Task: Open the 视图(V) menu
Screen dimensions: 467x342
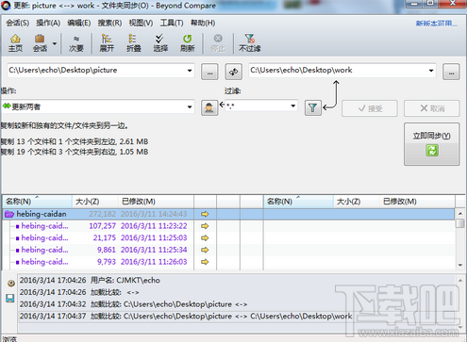Action: pyautogui.click(x=141, y=23)
